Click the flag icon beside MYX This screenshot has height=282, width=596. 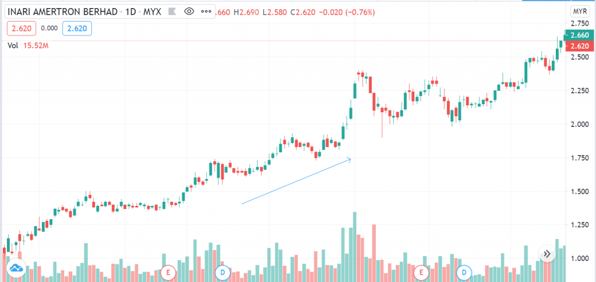171,12
